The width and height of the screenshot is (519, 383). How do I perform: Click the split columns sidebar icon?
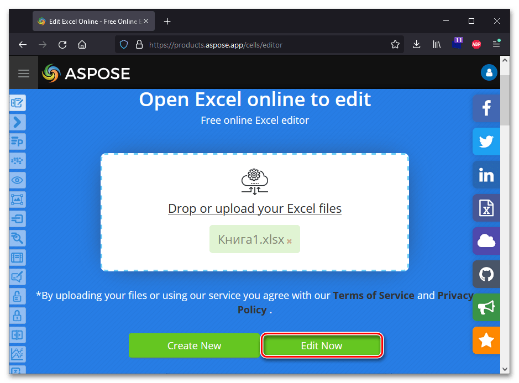18,335
